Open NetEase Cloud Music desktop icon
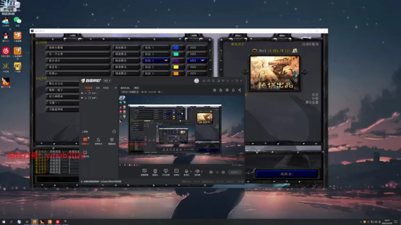 point(6,51)
